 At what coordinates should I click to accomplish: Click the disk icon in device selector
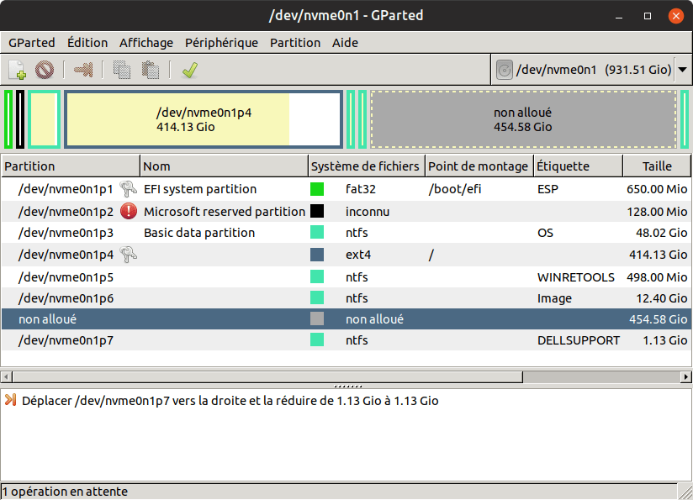[x=505, y=70]
